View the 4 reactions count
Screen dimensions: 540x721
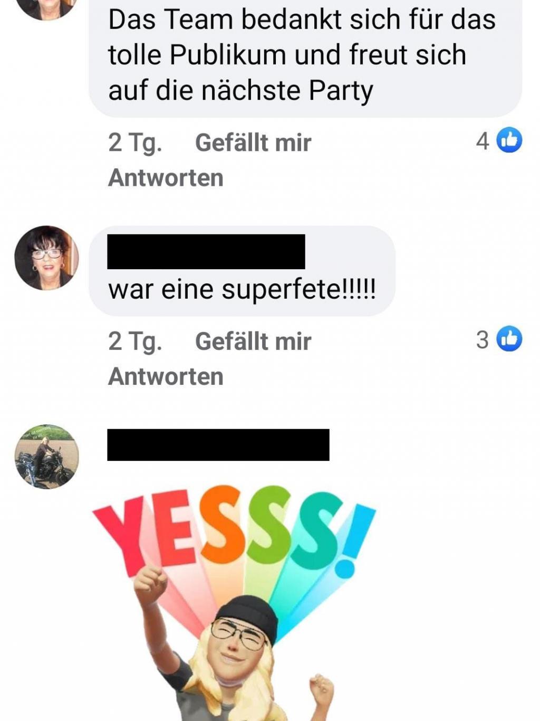tap(483, 141)
